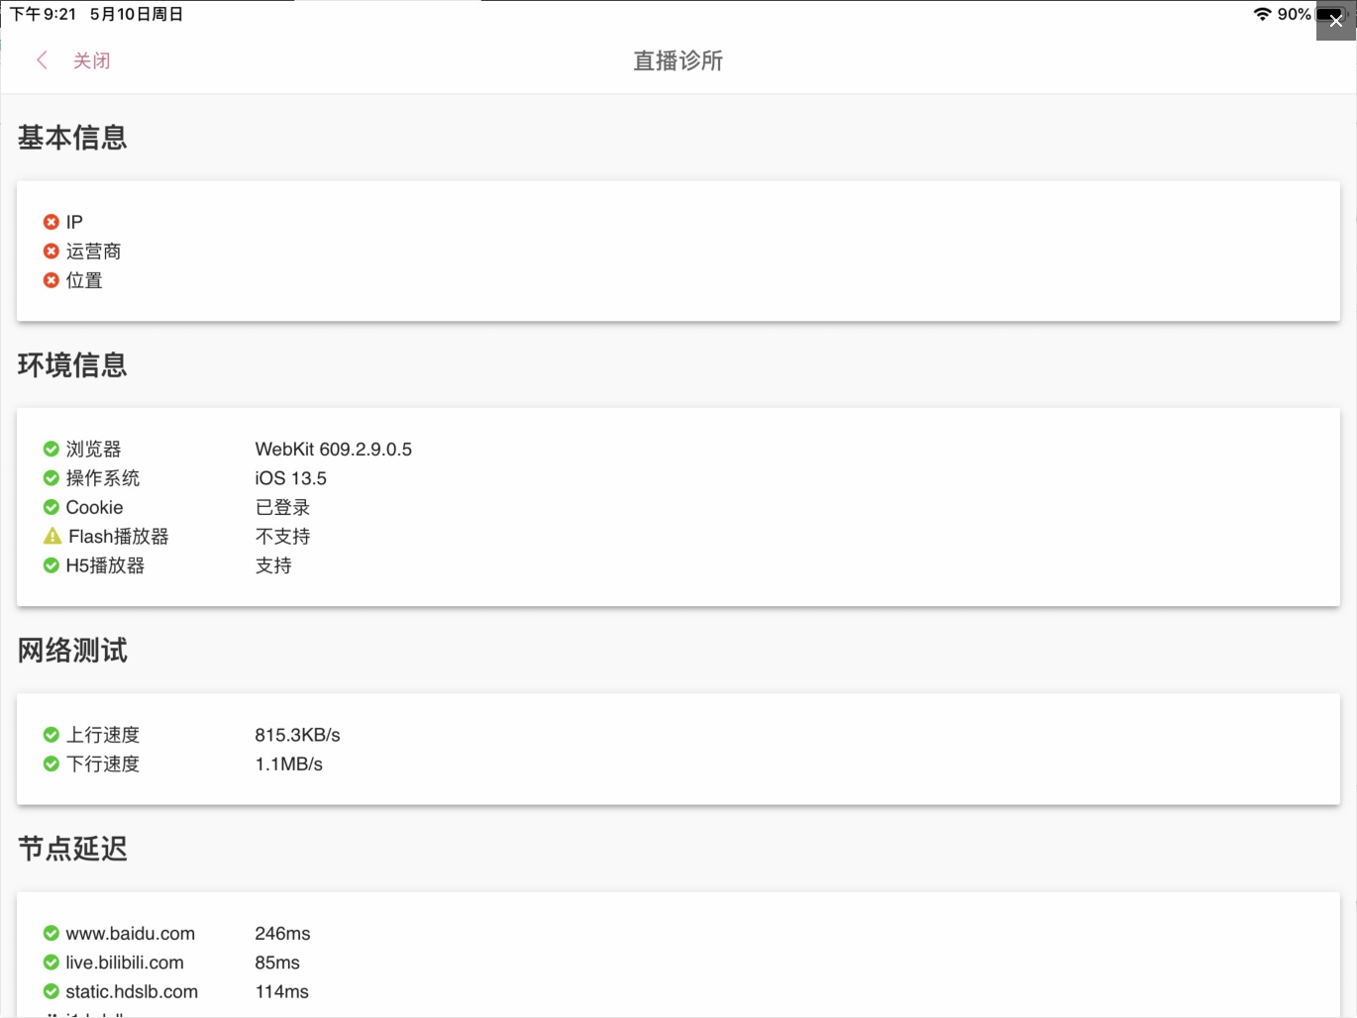1357x1018 pixels.
Task: Tap the back chevron at top left
Action: 41,60
